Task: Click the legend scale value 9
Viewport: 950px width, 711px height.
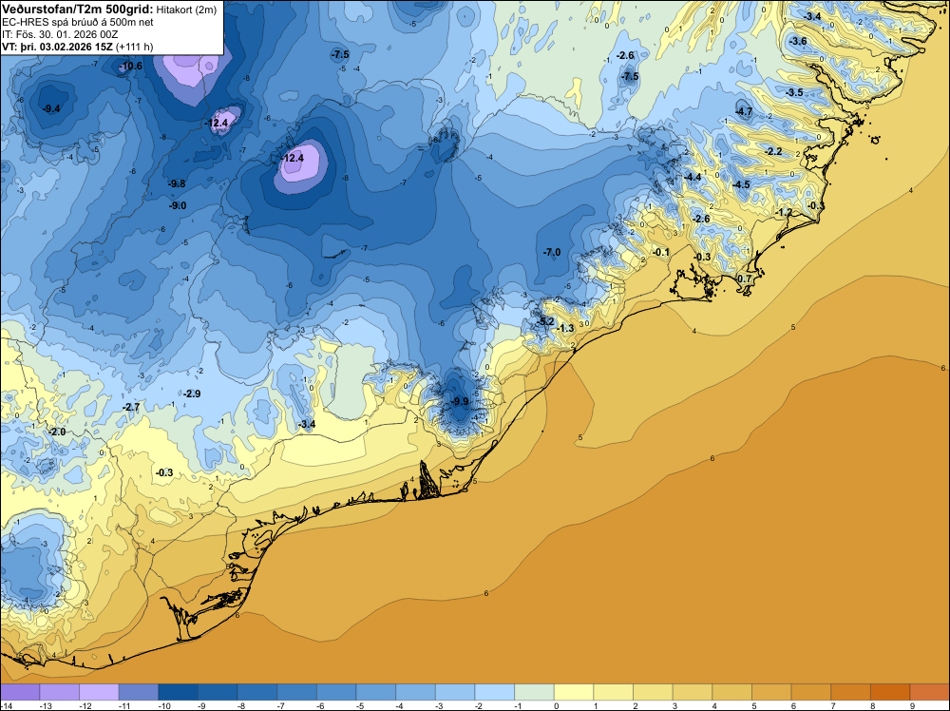Action: 912,705
